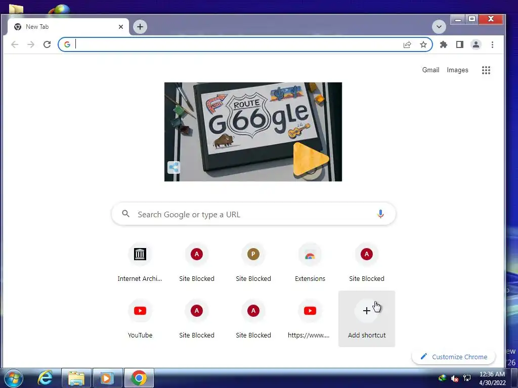
Task: Open the Internet Archive shortcut
Action: pyautogui.click(x=140, y=263)
